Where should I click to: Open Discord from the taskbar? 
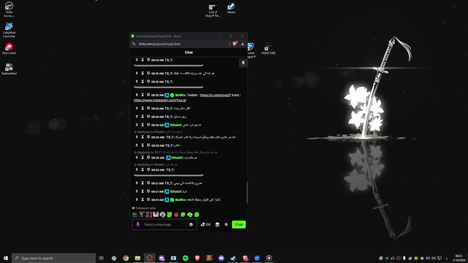point(221,258)
